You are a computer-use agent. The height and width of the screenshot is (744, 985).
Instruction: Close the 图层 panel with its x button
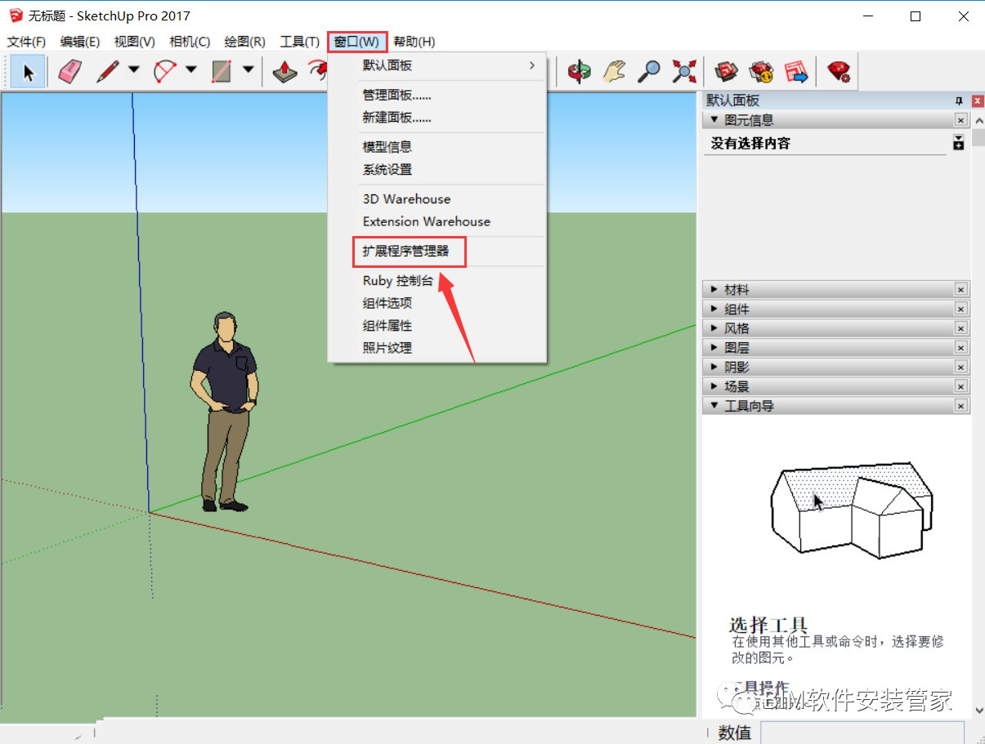point(961,348)
